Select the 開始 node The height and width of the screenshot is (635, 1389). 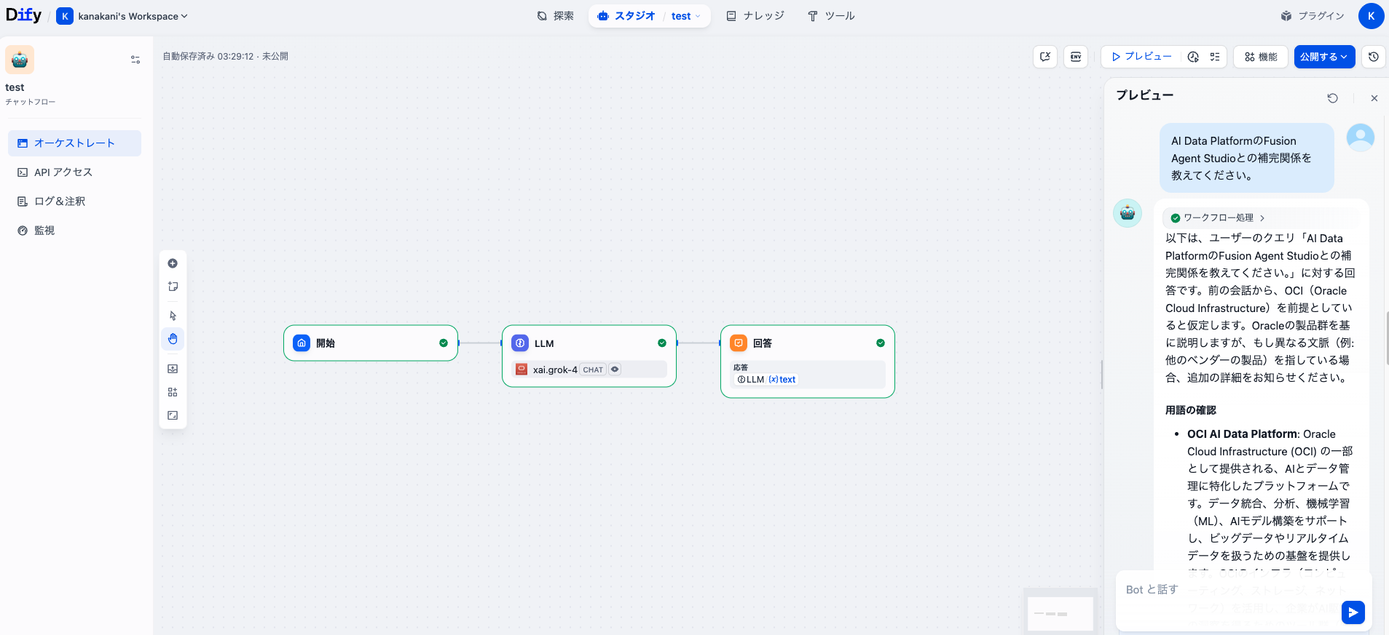click(x=371, y=343)
